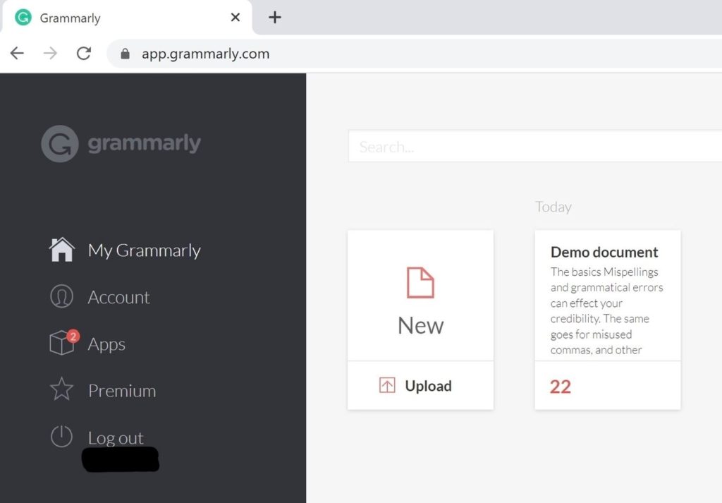The height and width of the screenshot is (503, 722).
Task: Open a new browser tab
Action: click(x=275, y=18)
